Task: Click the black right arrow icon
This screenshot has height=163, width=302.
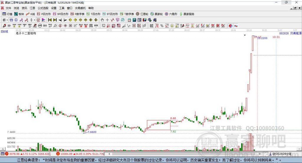Action: (x=65, y=20)
